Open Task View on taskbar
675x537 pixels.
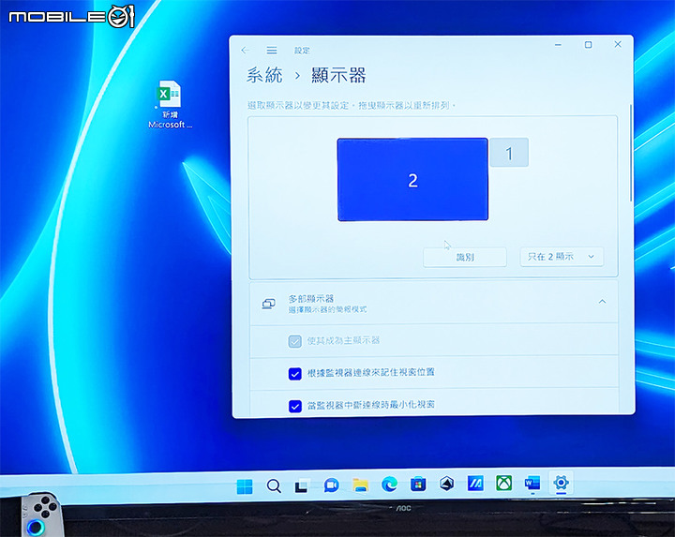(302, 485)
